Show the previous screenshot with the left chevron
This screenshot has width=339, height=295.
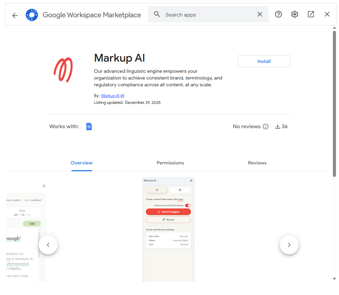(48, 245)
